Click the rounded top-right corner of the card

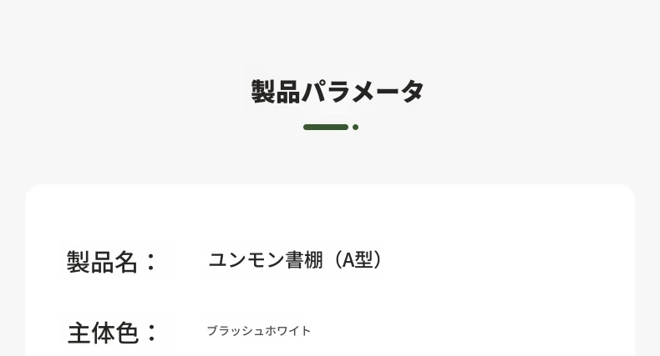628,191
